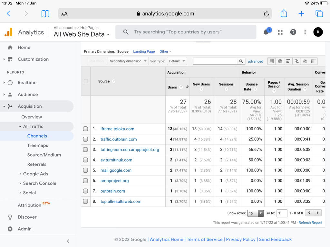330x247 pixels.
Task: Open the Show rows 10 dropdown
Action: [256, 213]
